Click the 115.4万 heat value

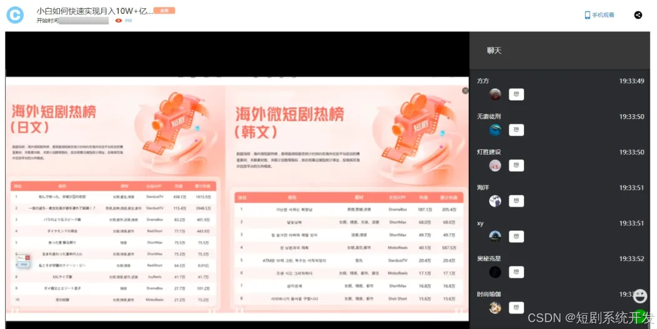(180, 208)
